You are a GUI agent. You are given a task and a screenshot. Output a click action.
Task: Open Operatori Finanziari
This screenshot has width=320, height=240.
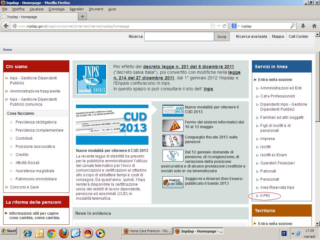277,163
